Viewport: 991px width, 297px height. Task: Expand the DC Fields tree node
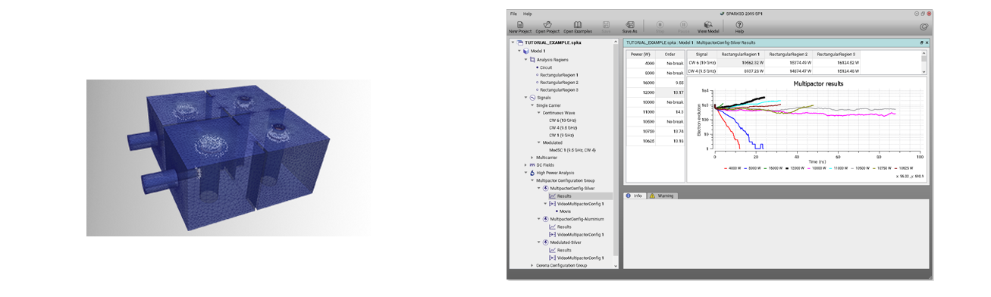(x=525, y=164)
